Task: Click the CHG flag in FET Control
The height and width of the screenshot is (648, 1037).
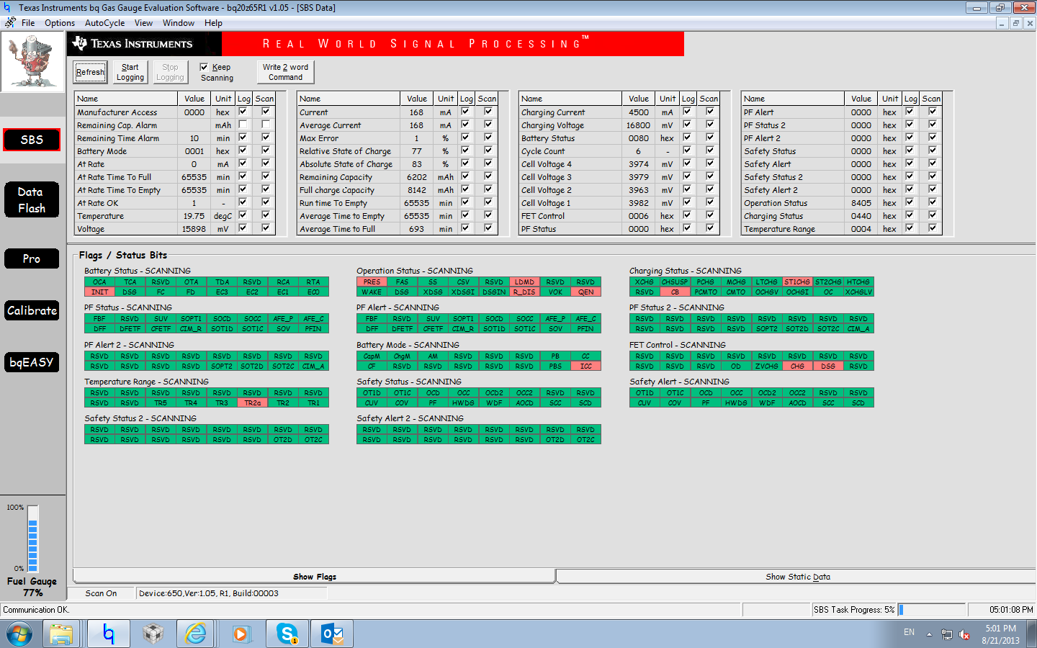Action: (797, 366)
